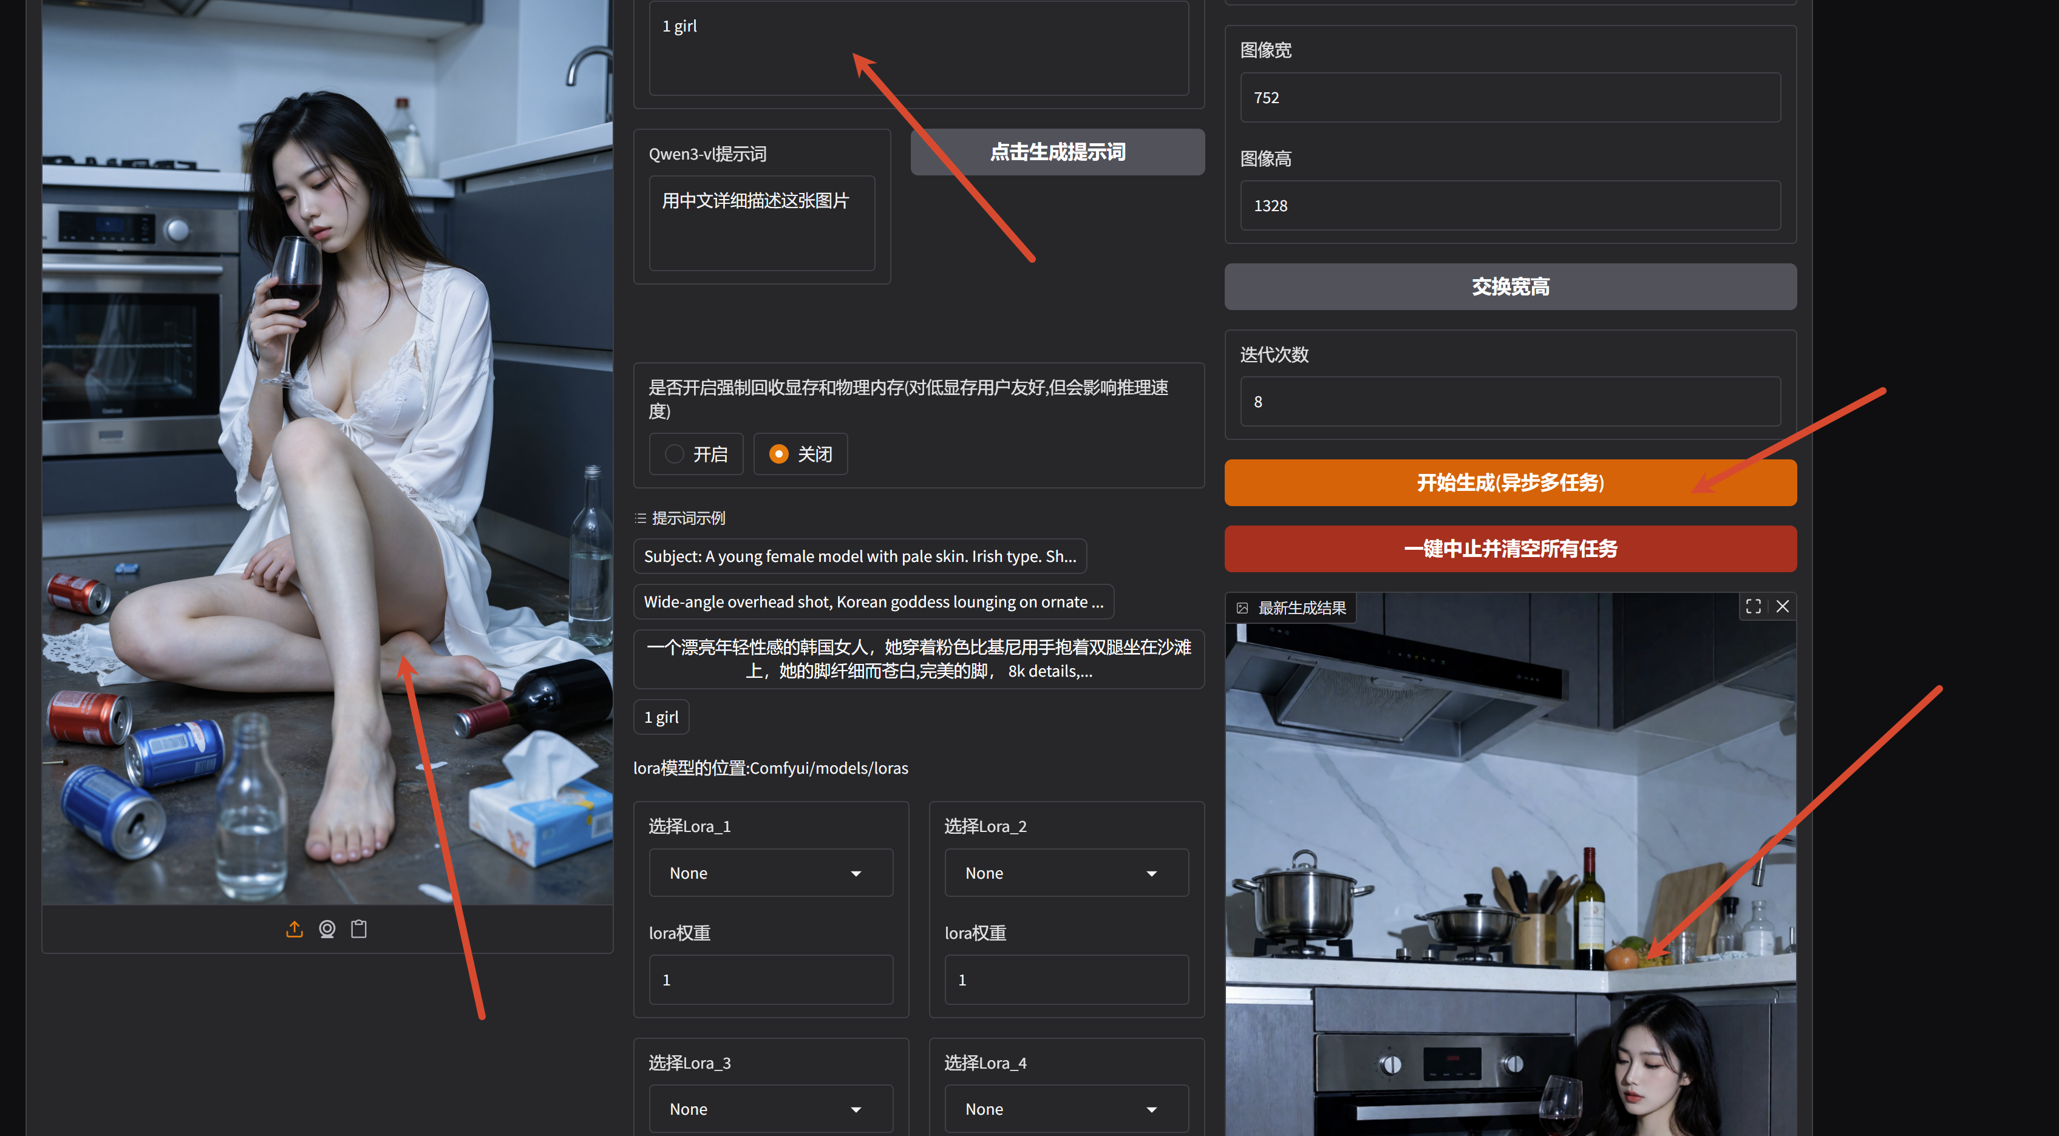Click 开始生成(异步多任务) orange button
Screen dimensions: 2059x1136
tap(1511, 482)
